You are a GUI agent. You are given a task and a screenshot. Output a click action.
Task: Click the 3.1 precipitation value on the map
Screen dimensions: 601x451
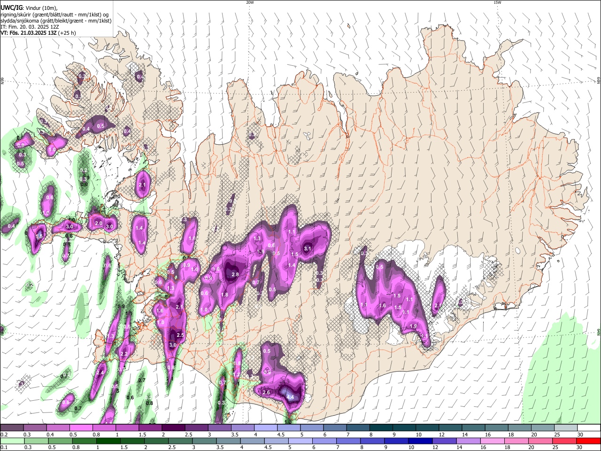coord(308,249)
